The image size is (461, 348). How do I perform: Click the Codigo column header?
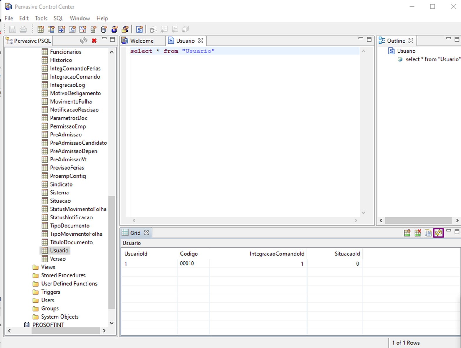189,254
